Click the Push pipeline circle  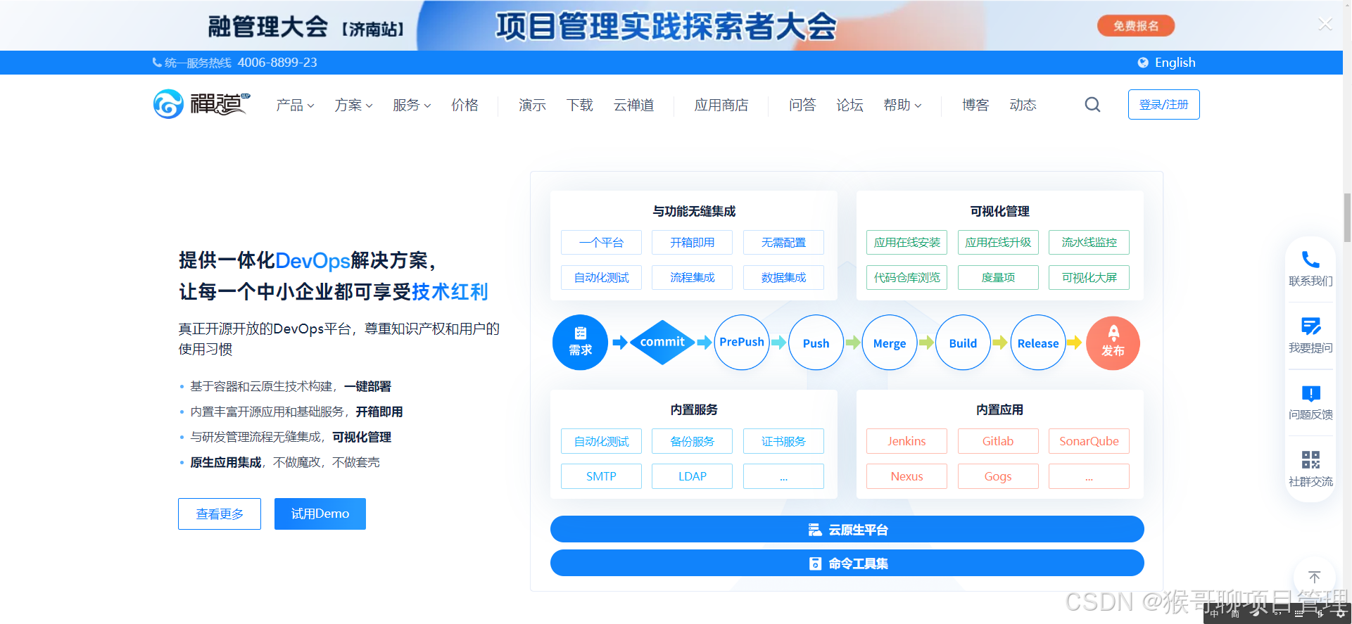816,343
